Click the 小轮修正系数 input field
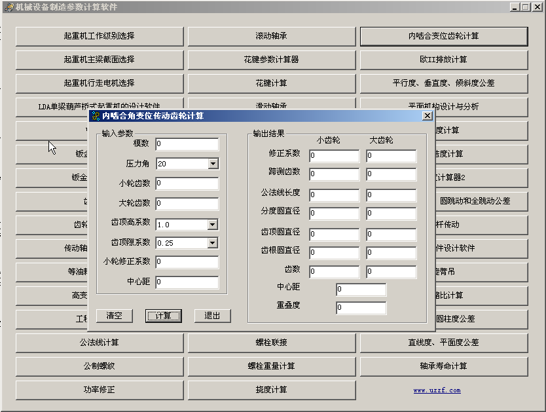The image size is (546, 412). 187,262
